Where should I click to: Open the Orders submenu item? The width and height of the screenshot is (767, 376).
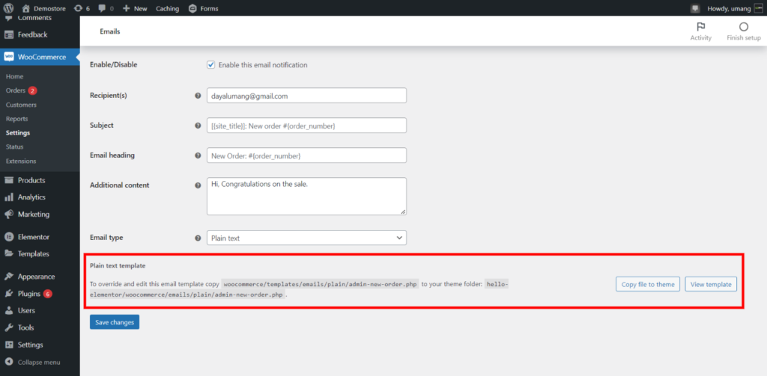click(x=16, y=90)
